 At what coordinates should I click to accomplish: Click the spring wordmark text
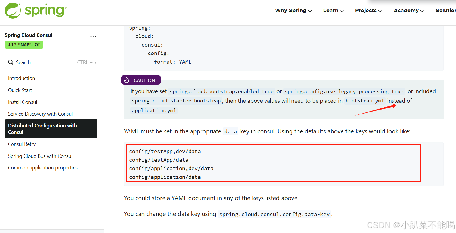click(46, 11)
